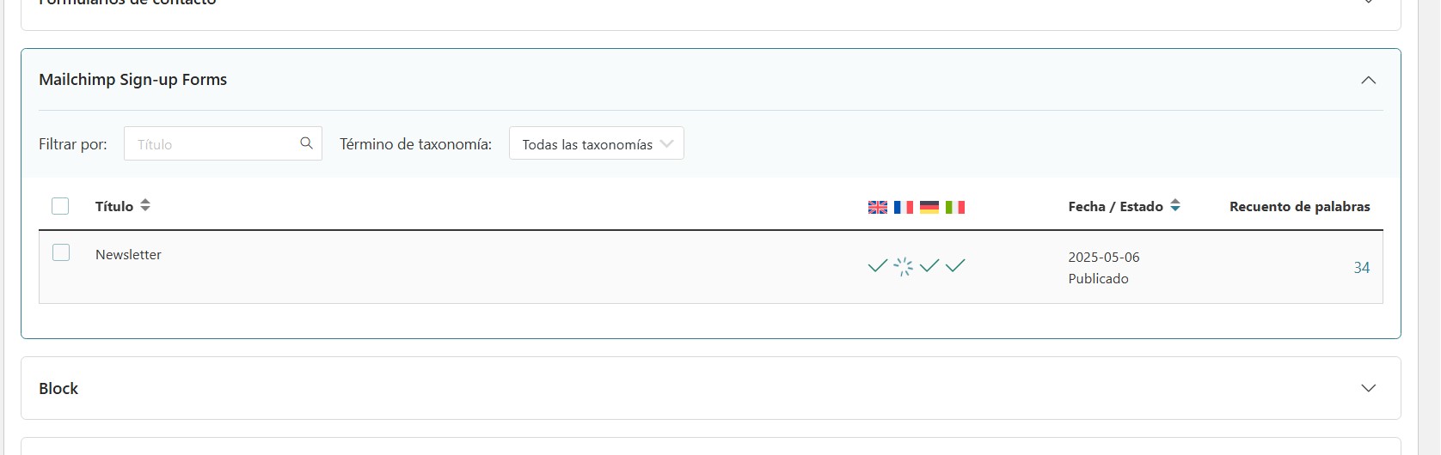Expand the Block section
The image size is (1441, 455).
point(1369,388)
